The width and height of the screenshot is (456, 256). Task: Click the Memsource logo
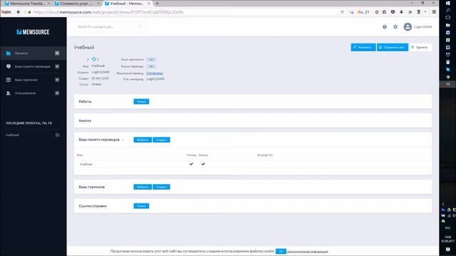[x=33, y=32]
